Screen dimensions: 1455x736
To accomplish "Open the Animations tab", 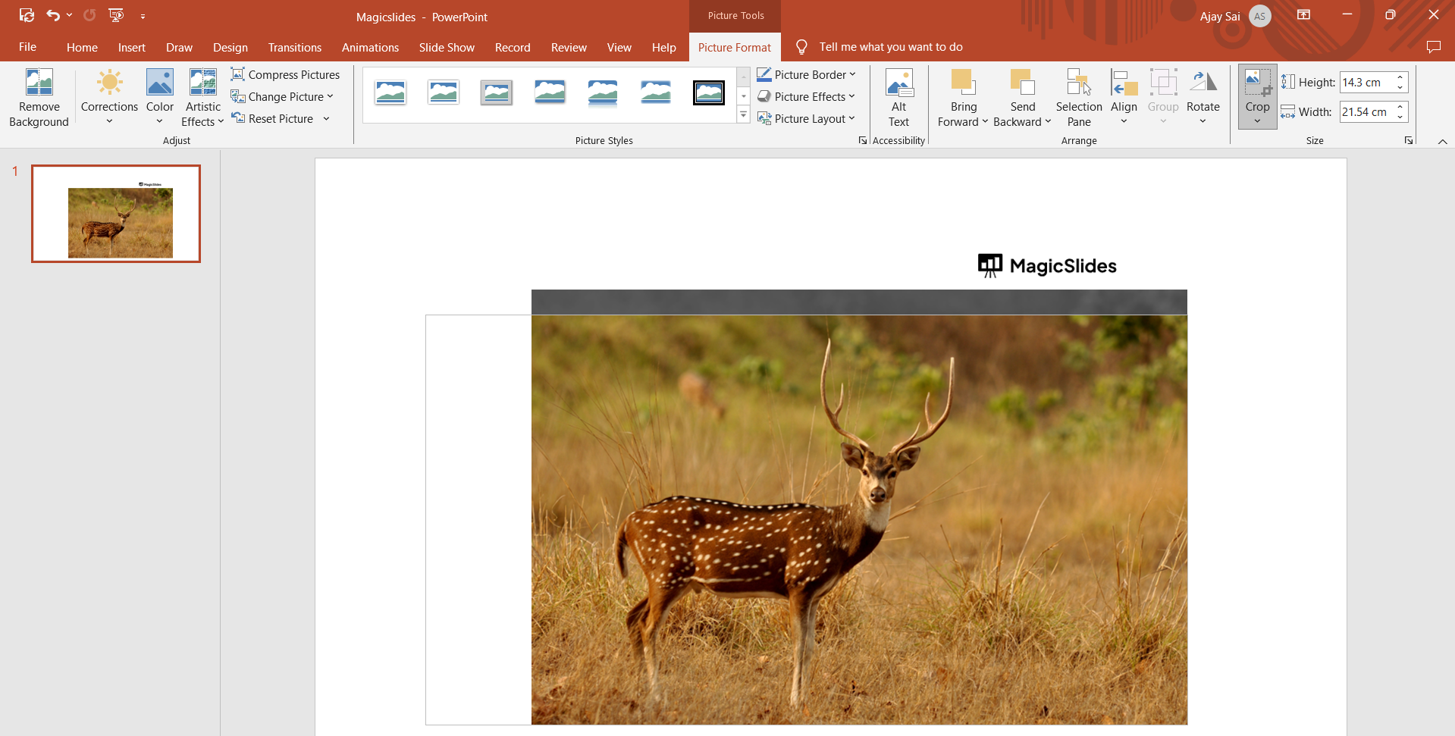I will coord(370,47).
